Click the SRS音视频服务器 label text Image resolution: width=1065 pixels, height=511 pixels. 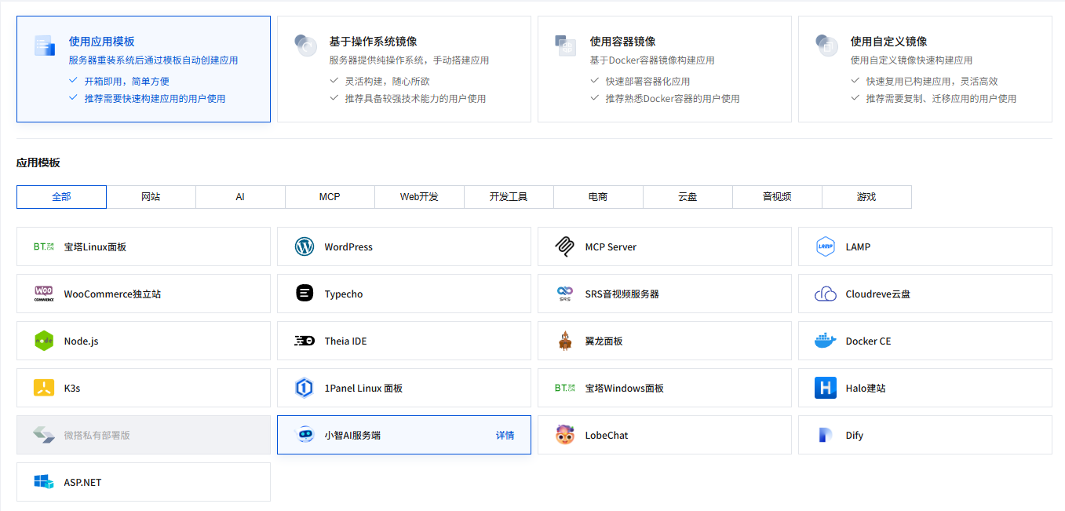point(622,294)
